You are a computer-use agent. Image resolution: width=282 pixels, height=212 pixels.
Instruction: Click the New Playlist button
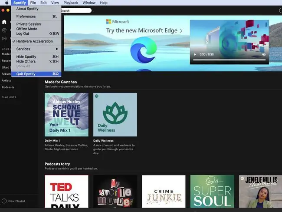click(x=13, y=201)
